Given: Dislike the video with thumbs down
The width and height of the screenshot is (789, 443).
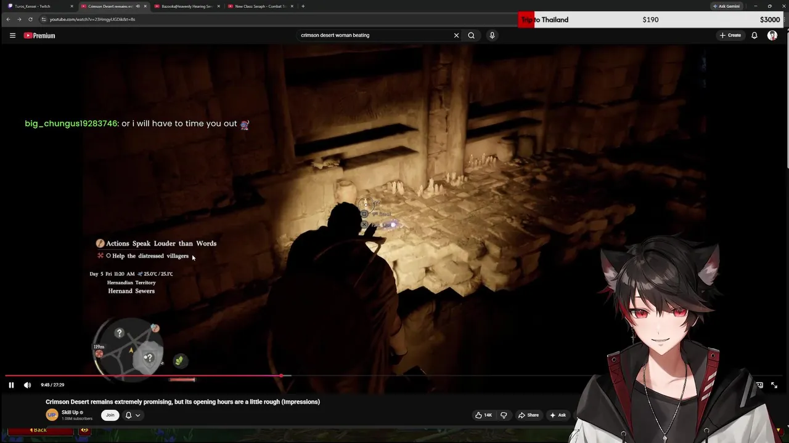Looking at the screenshot, I should coord(504,415).
